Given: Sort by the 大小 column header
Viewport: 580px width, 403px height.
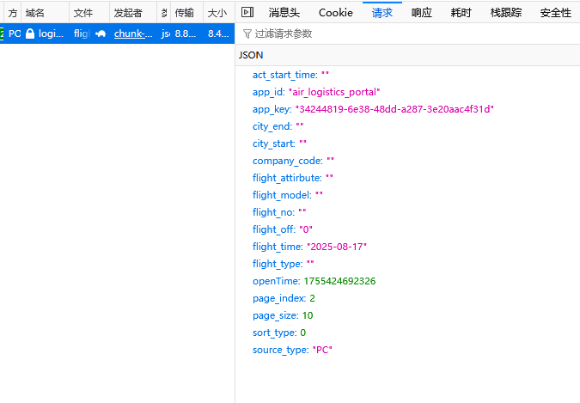Looking at the screenshot, I should (x=218, y=13).
